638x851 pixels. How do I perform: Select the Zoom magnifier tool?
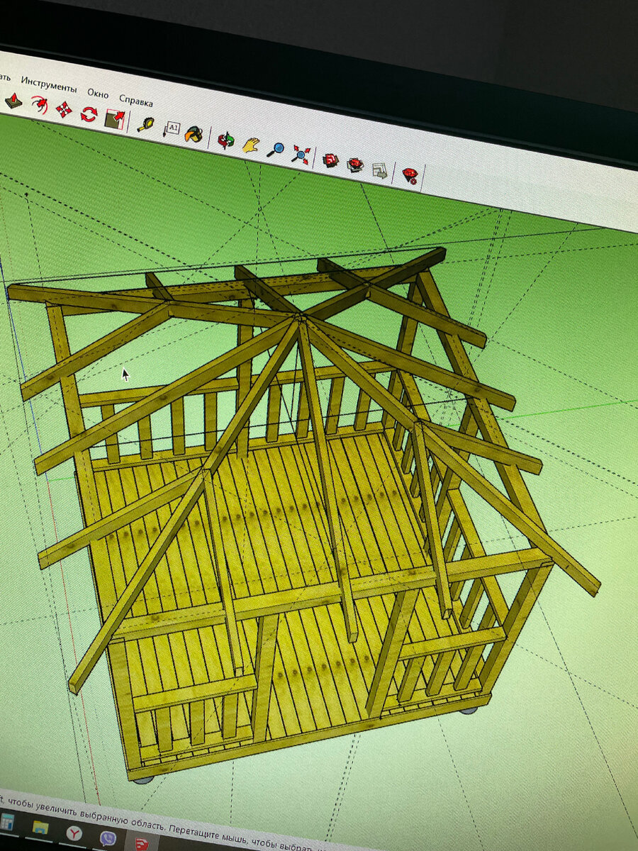(x=276, y=149)
